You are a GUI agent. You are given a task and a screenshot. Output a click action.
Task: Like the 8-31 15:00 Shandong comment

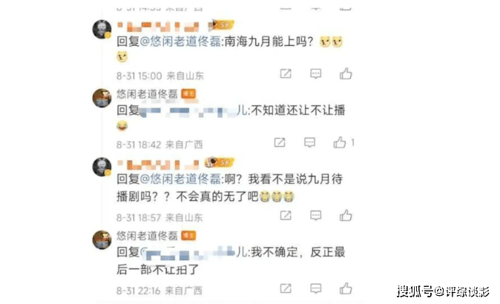pyautogui.click(x=346, y=73)
